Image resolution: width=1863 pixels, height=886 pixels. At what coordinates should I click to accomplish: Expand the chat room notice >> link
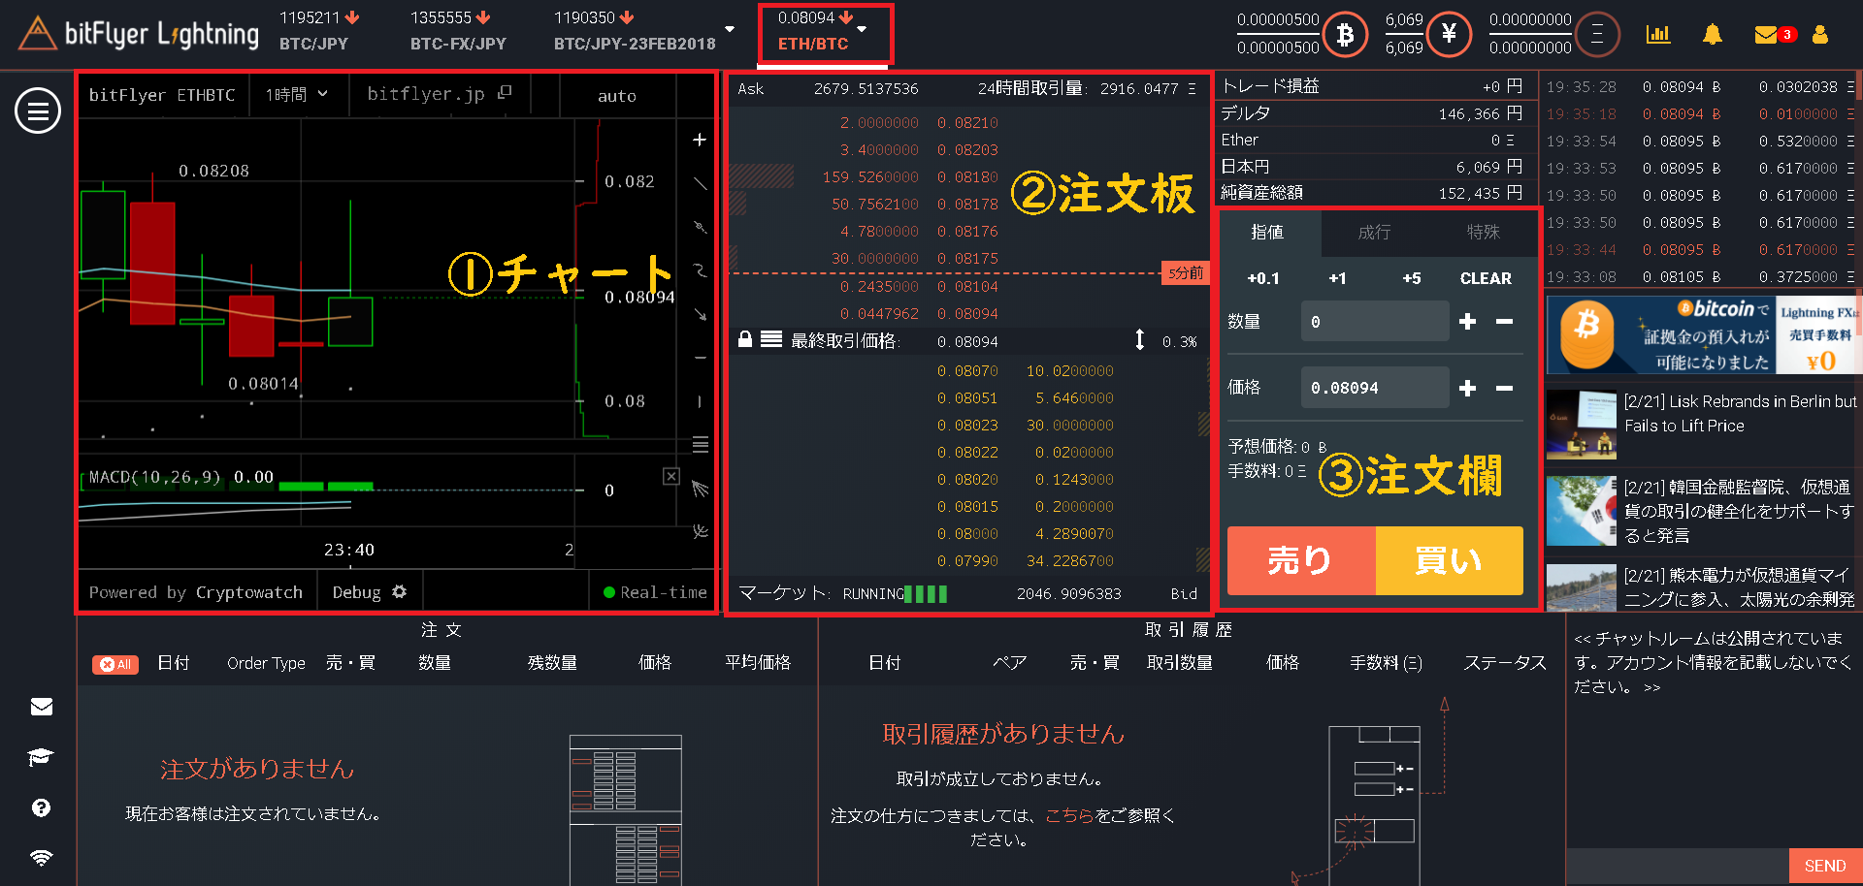point(1651,687)
